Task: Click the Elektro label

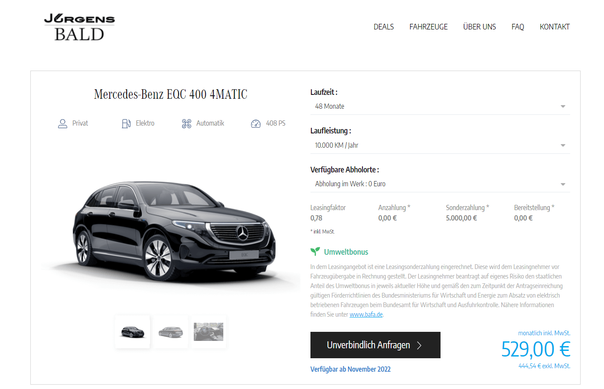Action: pyautogui.click(x=145, y=123)
